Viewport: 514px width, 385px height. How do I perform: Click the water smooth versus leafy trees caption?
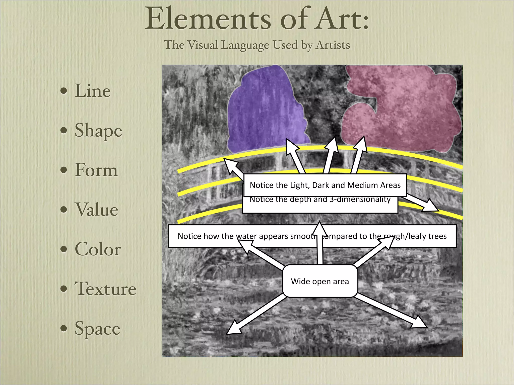point(312,236)
